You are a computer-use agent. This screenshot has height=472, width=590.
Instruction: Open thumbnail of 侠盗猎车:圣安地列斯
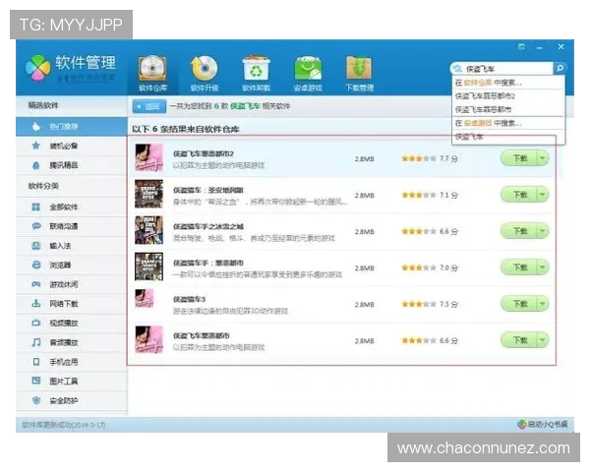pos(149,194)
